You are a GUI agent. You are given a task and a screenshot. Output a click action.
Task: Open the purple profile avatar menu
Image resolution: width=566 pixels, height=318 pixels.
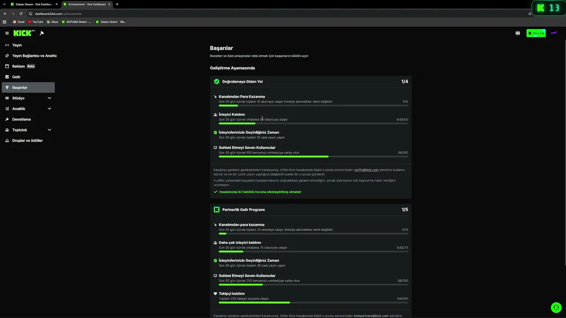[x=554, y=33]
